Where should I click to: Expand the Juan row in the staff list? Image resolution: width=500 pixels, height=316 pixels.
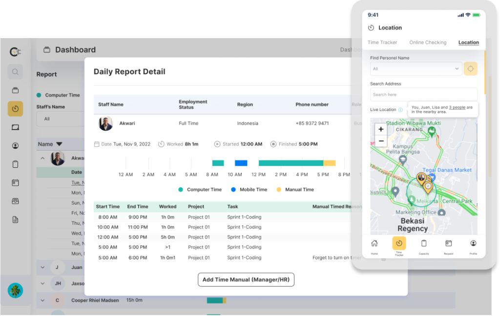pyautogui.click(x=43, y=267)
